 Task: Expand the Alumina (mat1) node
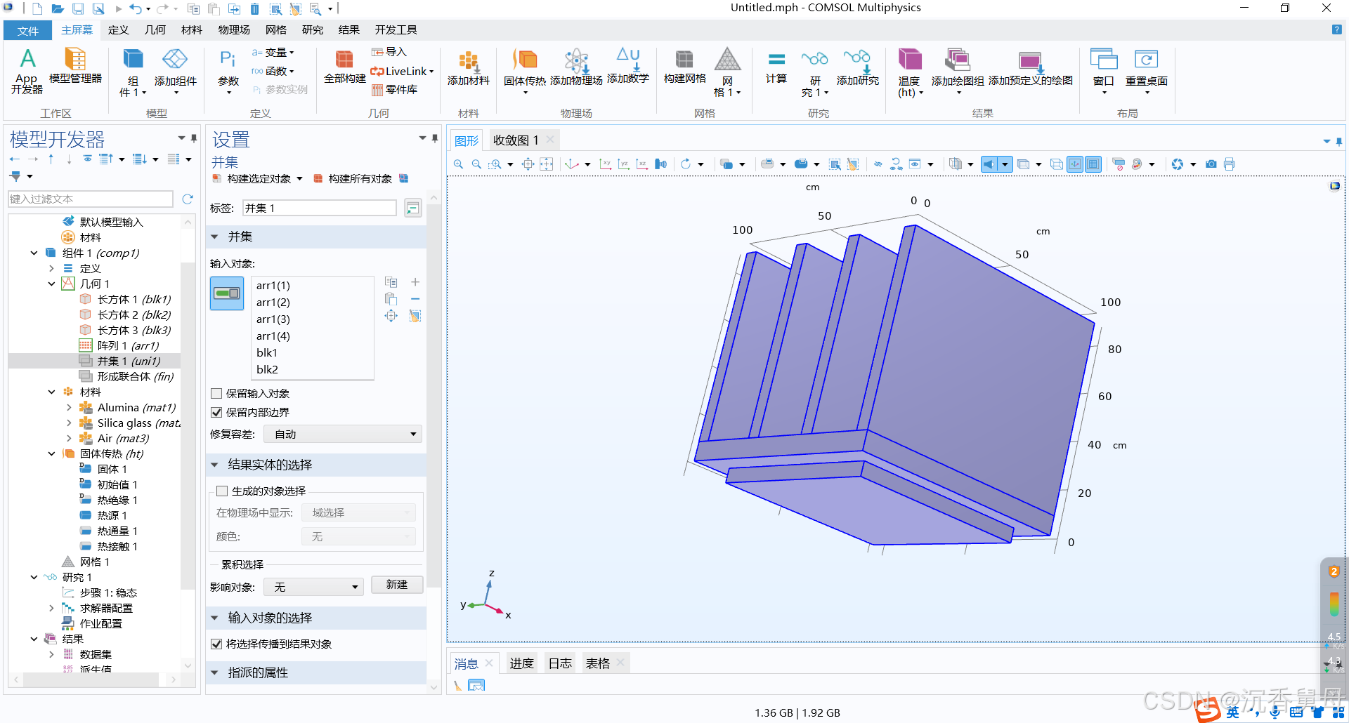pyautogui.click(x=69, y=408)
